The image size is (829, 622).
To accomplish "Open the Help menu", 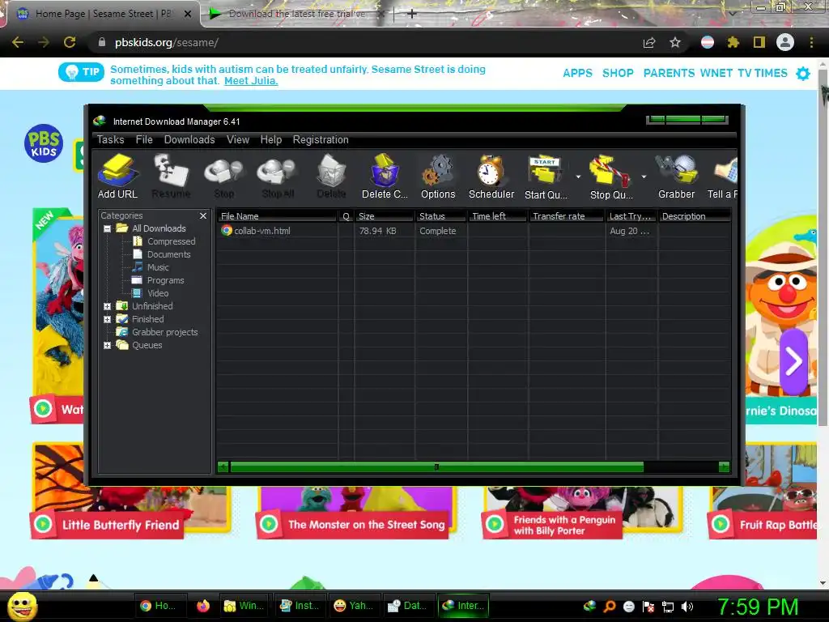I will point(270,139).
